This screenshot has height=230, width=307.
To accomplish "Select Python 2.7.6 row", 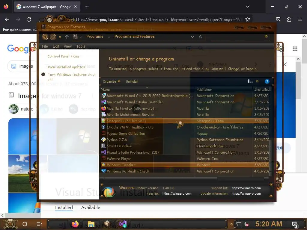I will [185, 140].
